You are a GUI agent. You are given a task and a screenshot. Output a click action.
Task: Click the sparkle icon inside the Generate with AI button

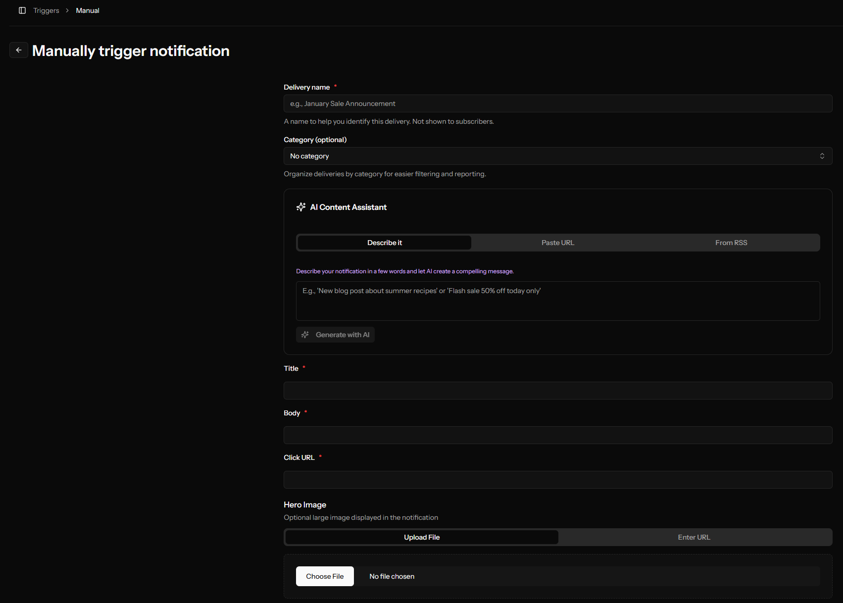coord(305,334)
